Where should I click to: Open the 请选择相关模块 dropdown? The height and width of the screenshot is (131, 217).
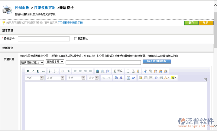pos(32,63)
